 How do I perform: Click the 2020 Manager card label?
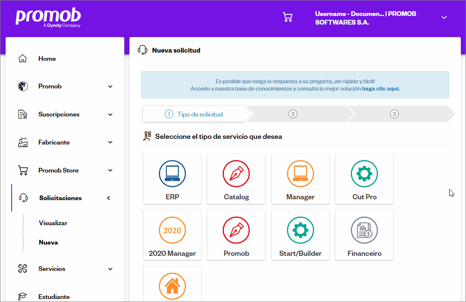[172, 253]
